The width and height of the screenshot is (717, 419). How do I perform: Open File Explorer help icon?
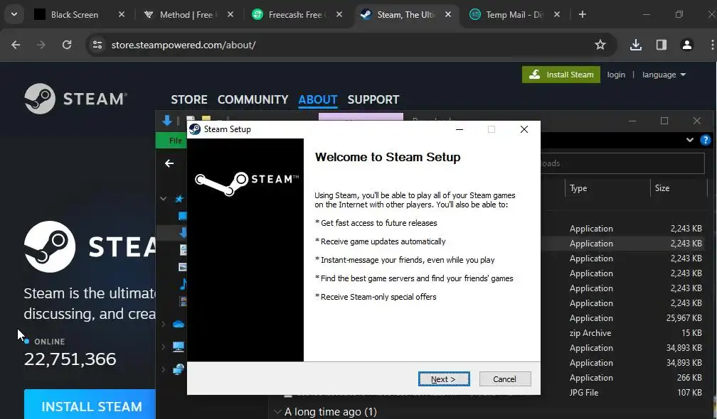click(x=706, y=140)
